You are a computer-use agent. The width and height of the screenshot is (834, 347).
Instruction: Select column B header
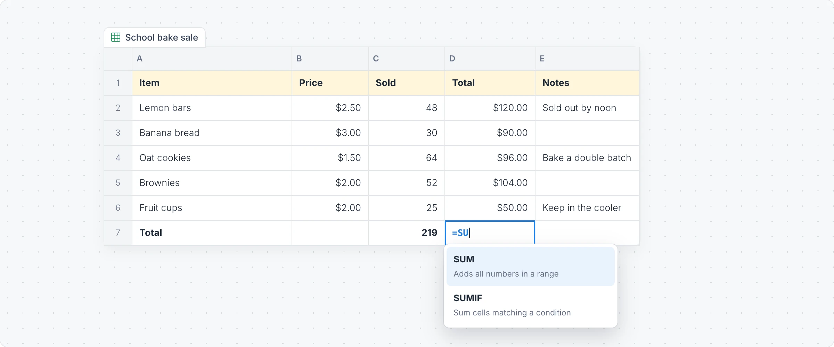pyautogui.click(x=330, y=59)
